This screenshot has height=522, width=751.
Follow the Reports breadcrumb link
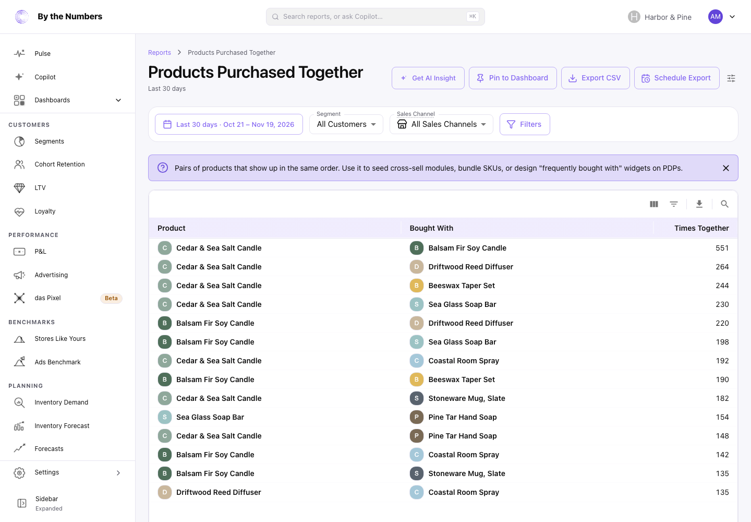click(x=160, y=53)
